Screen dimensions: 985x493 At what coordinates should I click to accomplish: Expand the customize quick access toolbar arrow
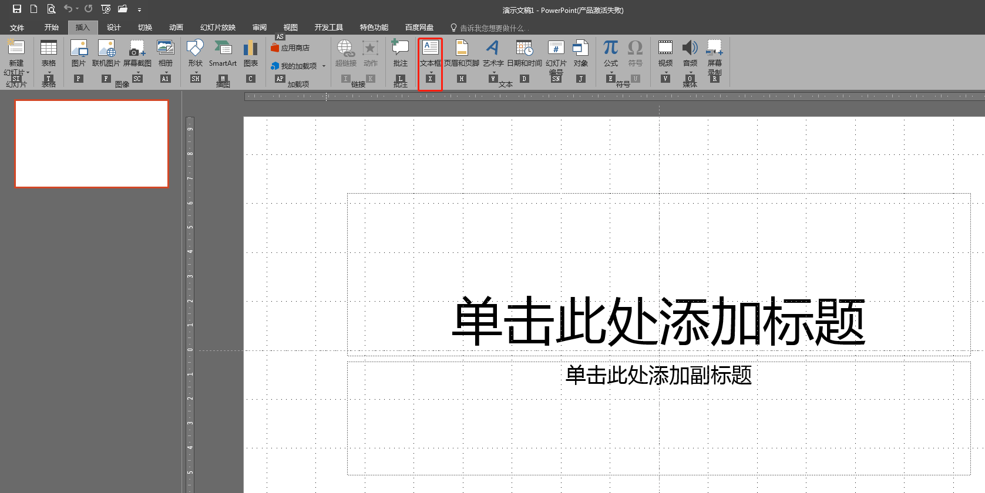(x=139, y=9)
